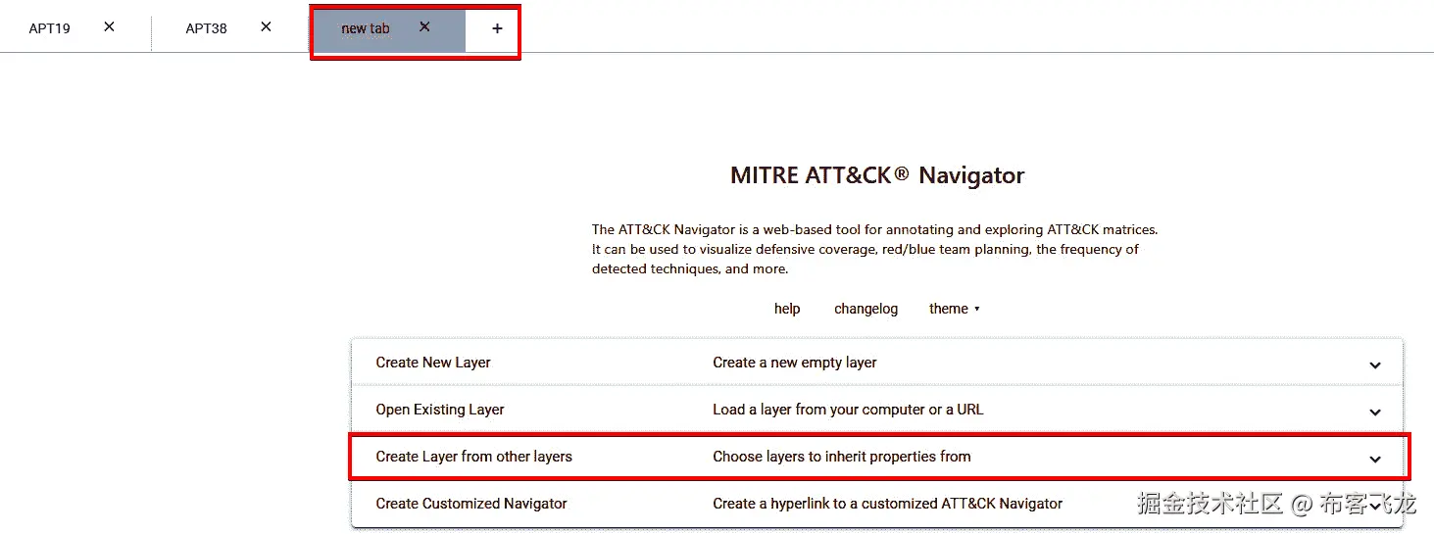
Task: Expand the Create New Layer section
Action: coord(877,363)
